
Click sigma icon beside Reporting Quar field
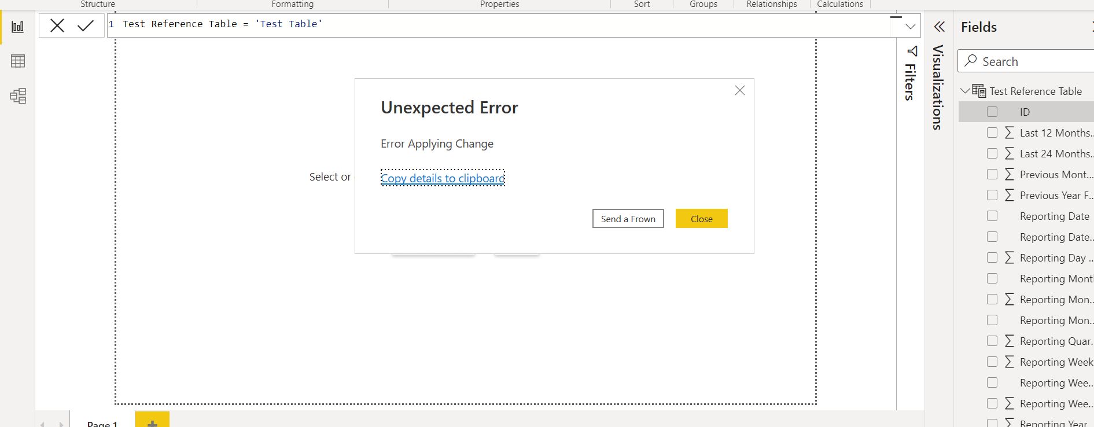pos(1010,341)
